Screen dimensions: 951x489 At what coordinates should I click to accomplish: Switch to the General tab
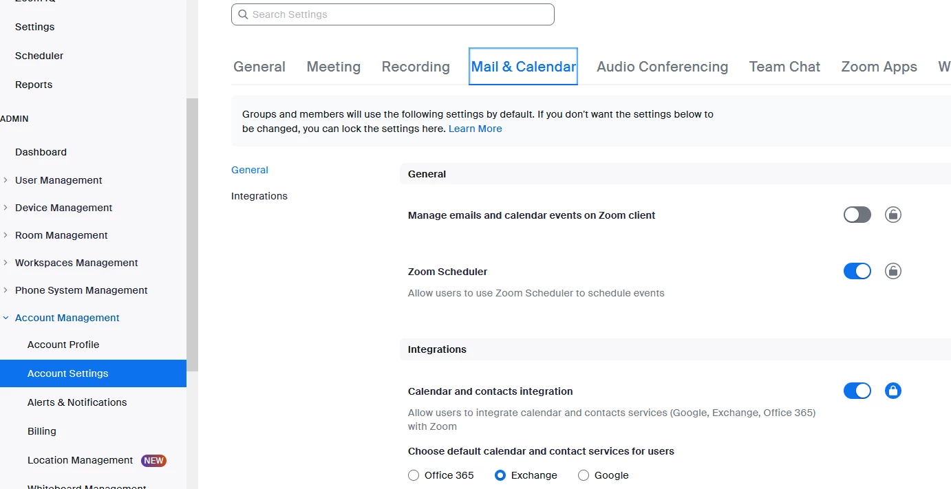[259, 67]
